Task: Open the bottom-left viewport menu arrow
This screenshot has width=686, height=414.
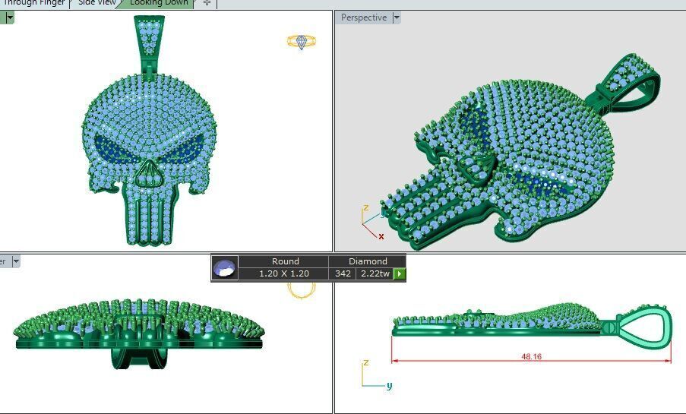Action: click(x=16, y=261)
